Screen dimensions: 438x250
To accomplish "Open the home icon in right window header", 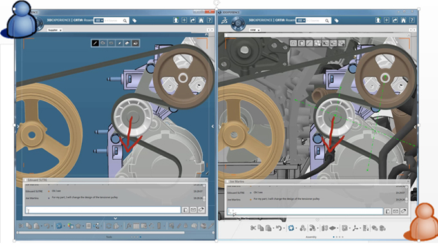I will (403, 20).
